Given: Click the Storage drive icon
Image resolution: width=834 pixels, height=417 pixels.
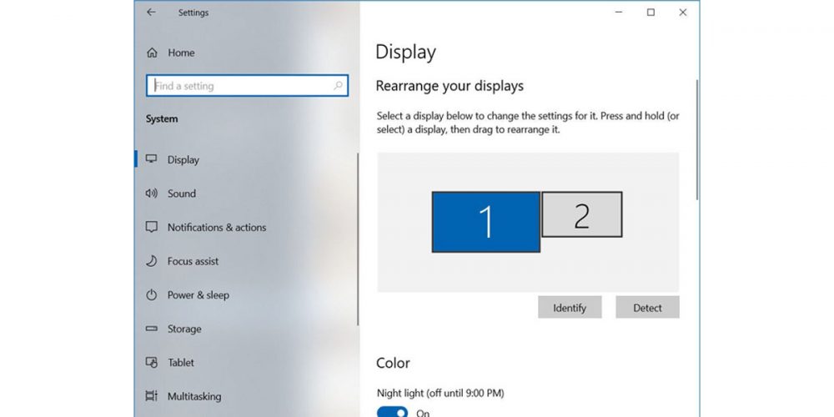Looking at the screenshot, I should [x=152, y=329].
